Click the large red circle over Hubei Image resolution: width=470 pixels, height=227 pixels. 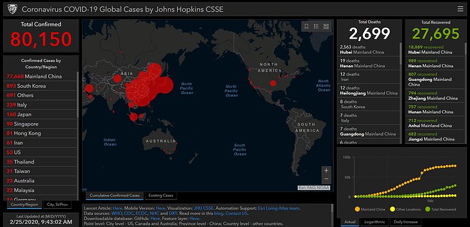[x=142, y=90]
